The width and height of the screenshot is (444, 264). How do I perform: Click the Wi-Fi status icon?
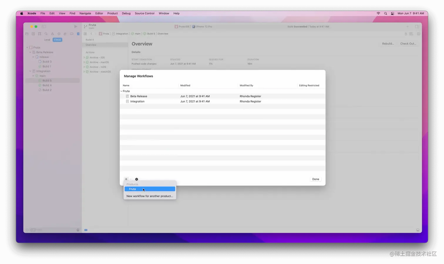click(x=378, y=13)
